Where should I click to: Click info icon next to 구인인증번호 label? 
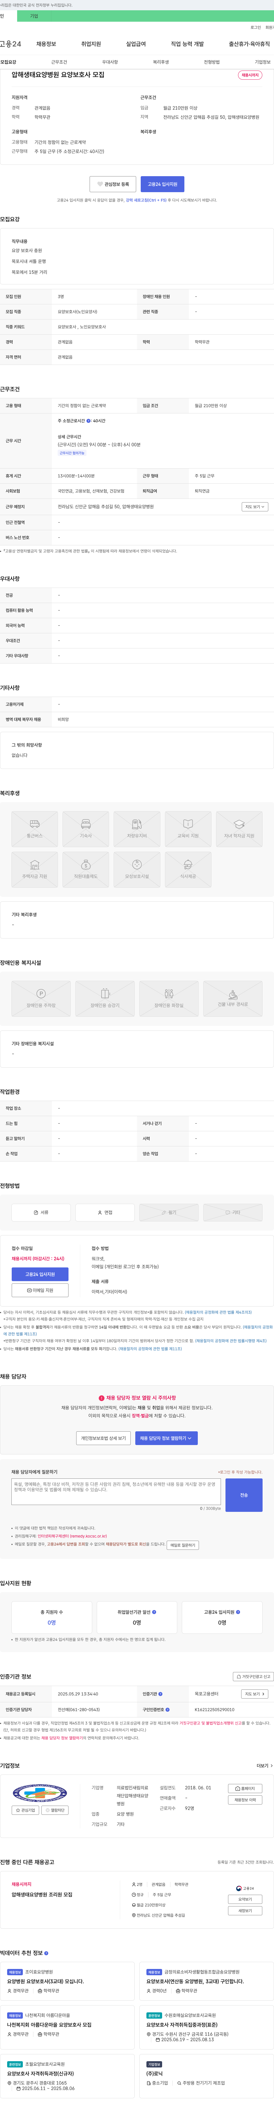pyautogui.click(x=168, y=1709)
